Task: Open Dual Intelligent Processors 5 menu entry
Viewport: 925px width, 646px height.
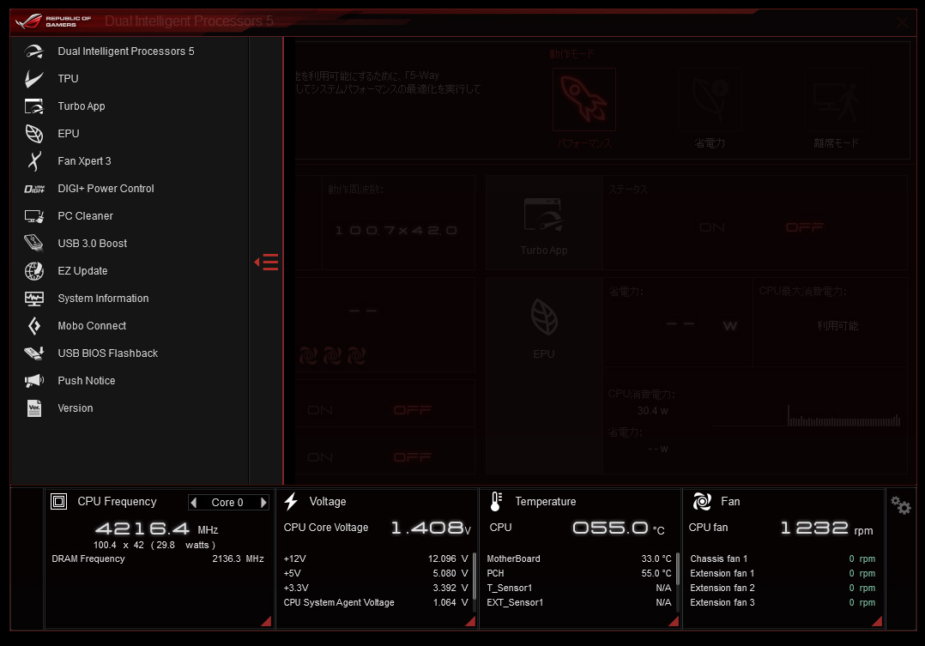Action: point(125,51)
